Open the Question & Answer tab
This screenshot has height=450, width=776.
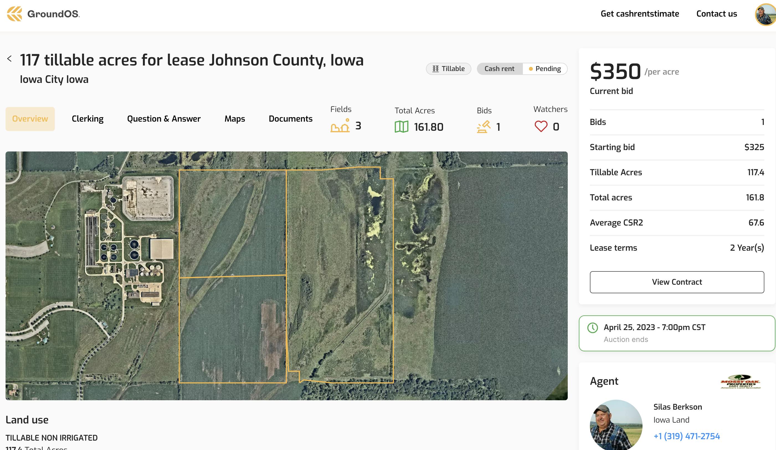click(164, 118)
